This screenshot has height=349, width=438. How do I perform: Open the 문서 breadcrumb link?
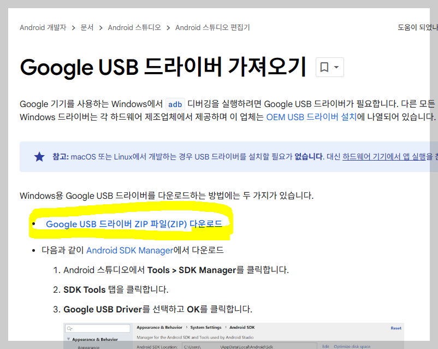point(87,27)
